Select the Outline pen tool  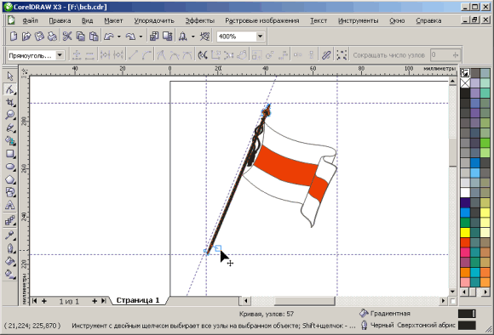[x=10, y=248]
